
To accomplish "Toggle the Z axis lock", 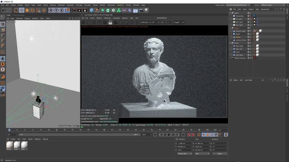I will click(62, 10).
